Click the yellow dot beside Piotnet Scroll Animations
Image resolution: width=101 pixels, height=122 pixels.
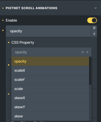[3, 8]
